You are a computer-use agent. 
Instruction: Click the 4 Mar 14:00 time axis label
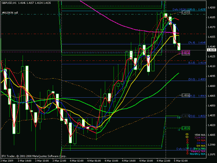(x=129, y=161)
